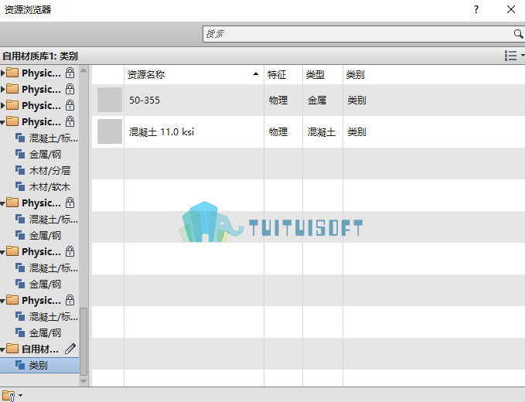Select the 50-355 asset row

309,100
